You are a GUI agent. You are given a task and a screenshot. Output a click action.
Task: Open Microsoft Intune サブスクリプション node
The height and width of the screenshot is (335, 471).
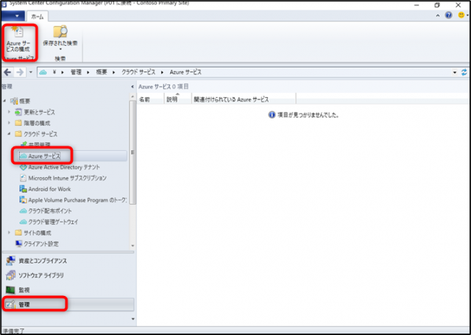click(x=67, y=178)
